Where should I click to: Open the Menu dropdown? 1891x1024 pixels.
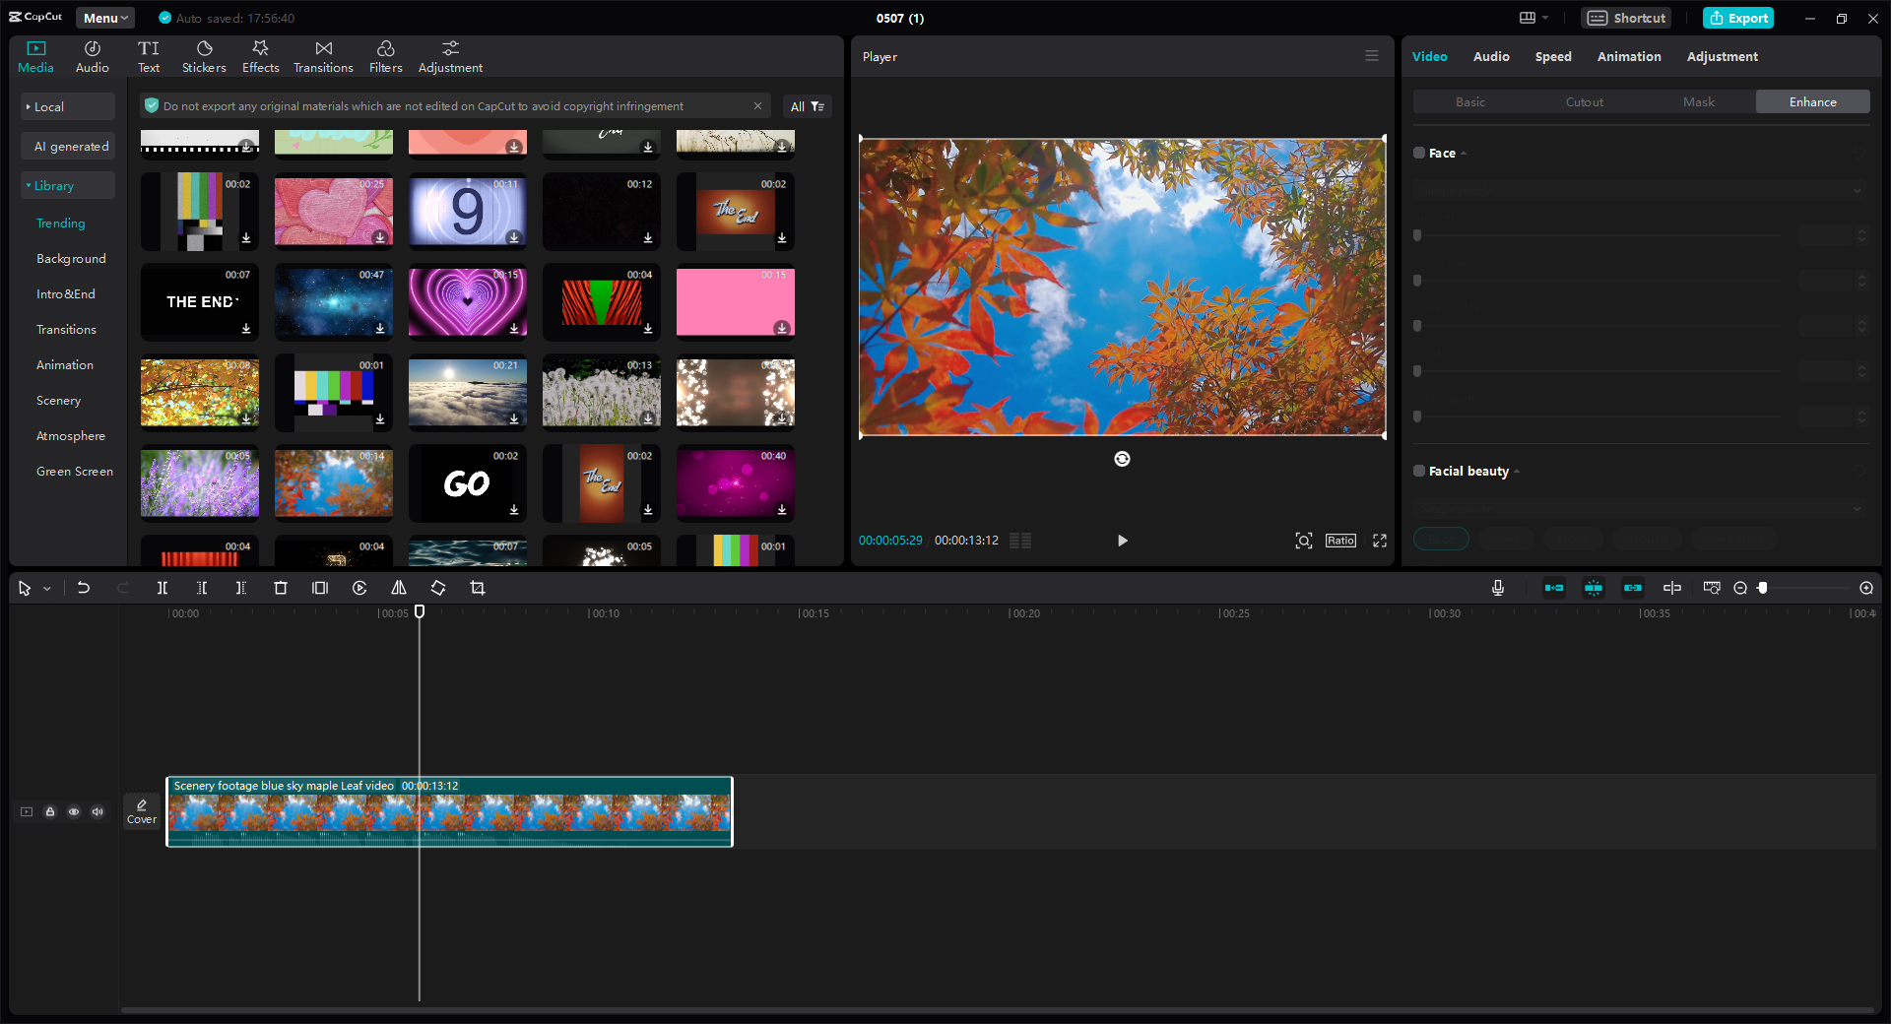(104, 17)
